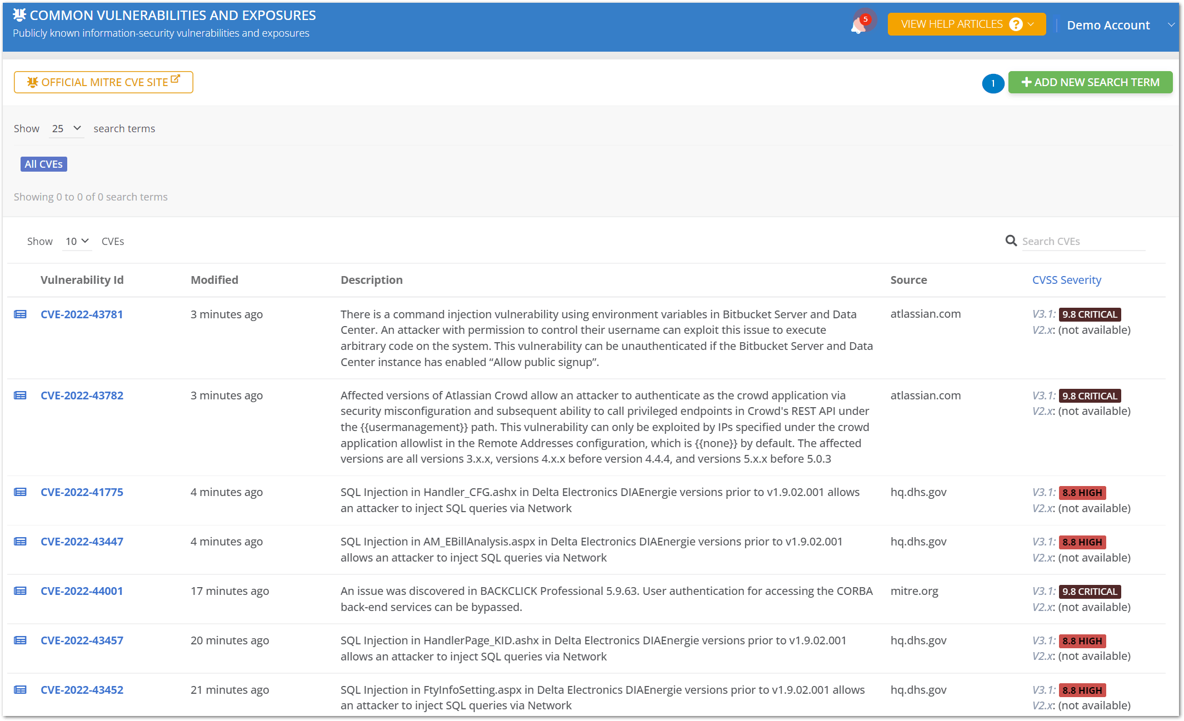Open the Show 25 search terms dropdown
Screen dimensions: 1184x721
click(x=66, y=128)
